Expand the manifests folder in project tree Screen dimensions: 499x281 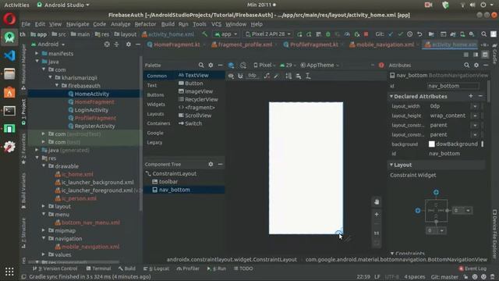[37, 54]
